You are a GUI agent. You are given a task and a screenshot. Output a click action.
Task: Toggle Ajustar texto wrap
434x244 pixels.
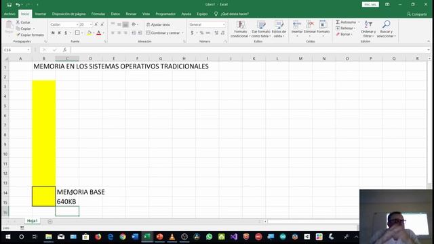[158, 24]
